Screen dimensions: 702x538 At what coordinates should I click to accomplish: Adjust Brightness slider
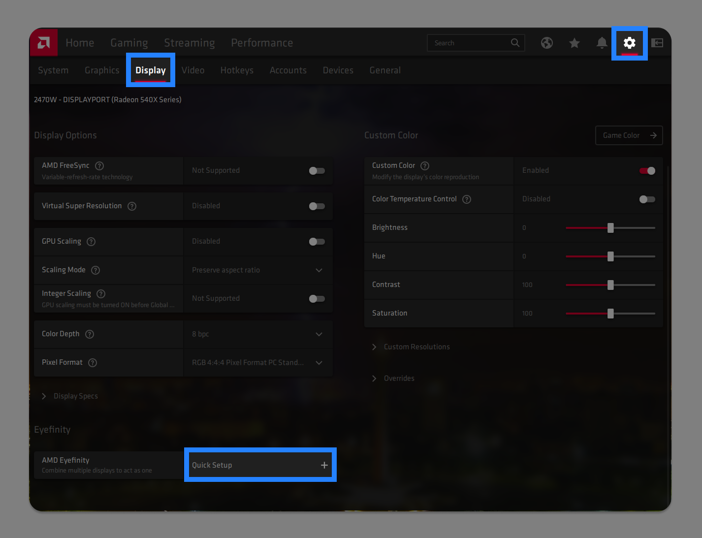[610, 228]
